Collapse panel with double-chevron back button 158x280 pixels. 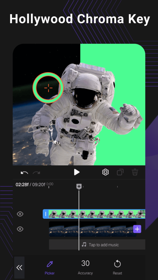click(x=19, y=267)
